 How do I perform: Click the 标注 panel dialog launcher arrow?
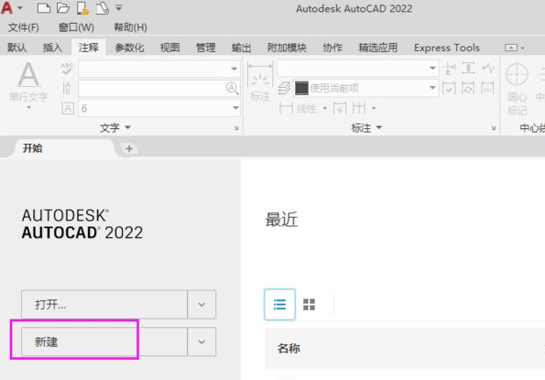493,128
